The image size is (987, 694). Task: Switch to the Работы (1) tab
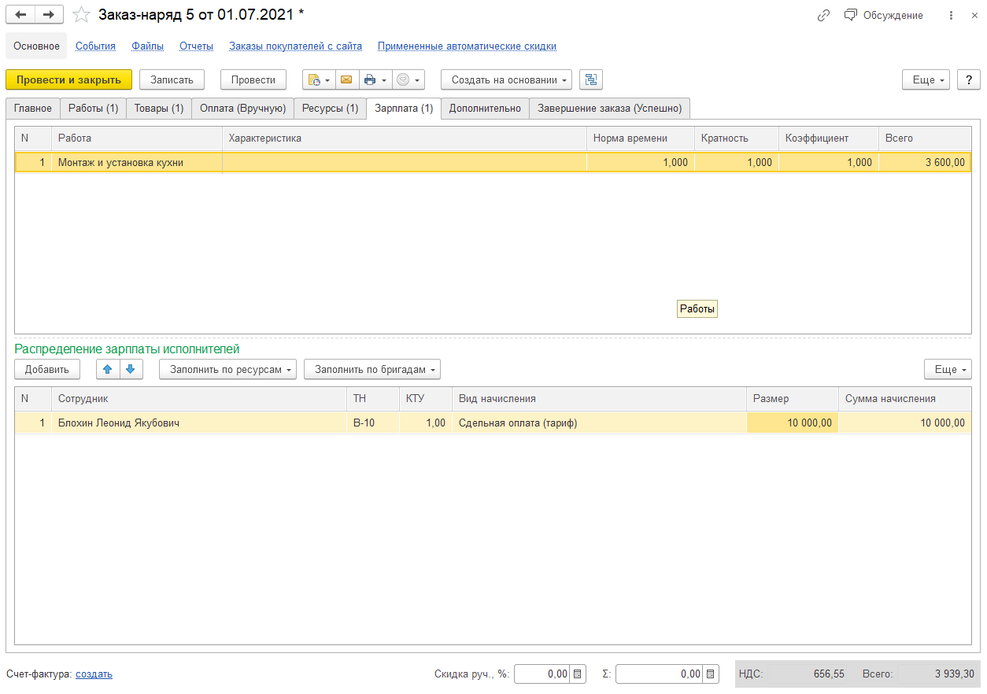tap(93, 109)
